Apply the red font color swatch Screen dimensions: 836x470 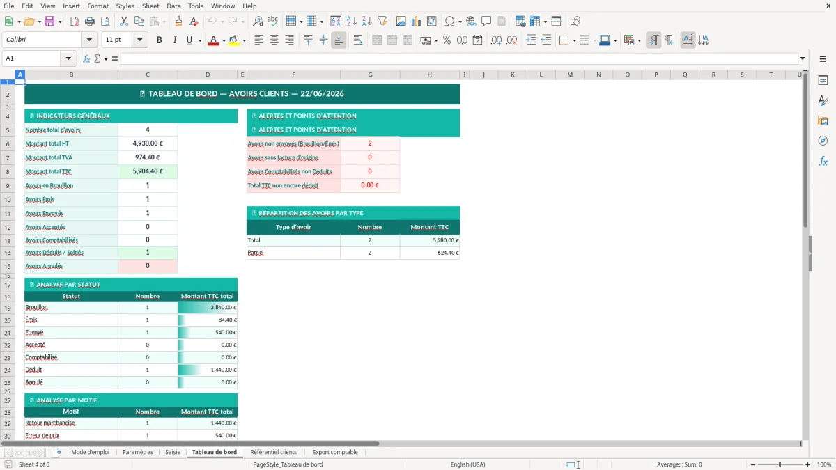pyautogui.click(x=213, y=40)
